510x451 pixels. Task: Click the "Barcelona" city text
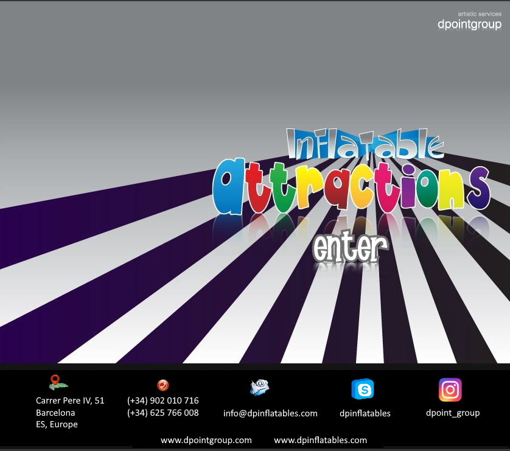click(x=55, y=413)
